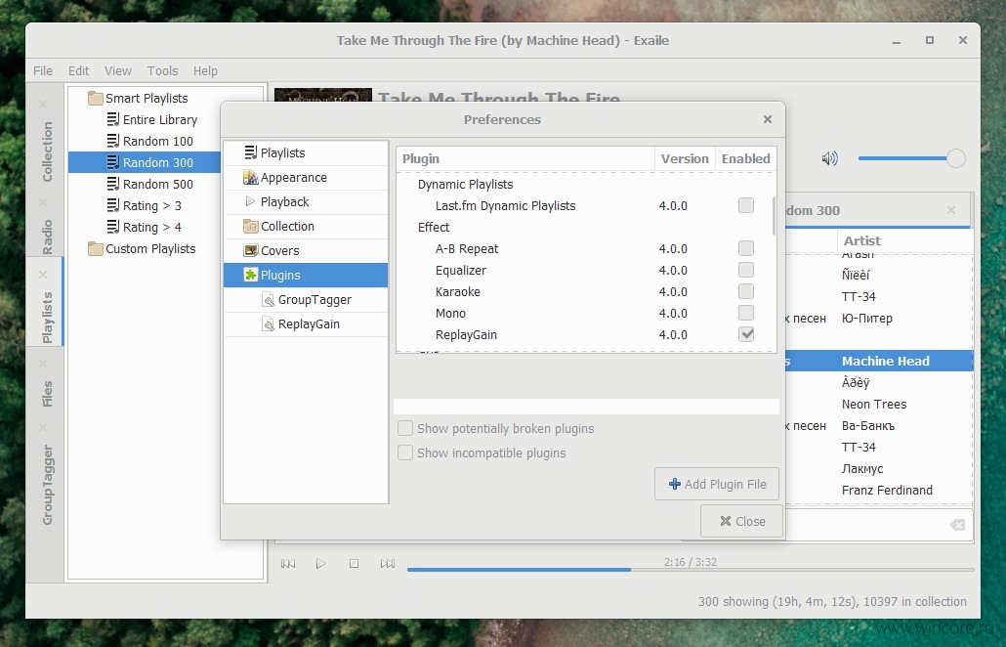Open the View menu
The width and height of the screenshot is (1006, 647).
point(118,70)
